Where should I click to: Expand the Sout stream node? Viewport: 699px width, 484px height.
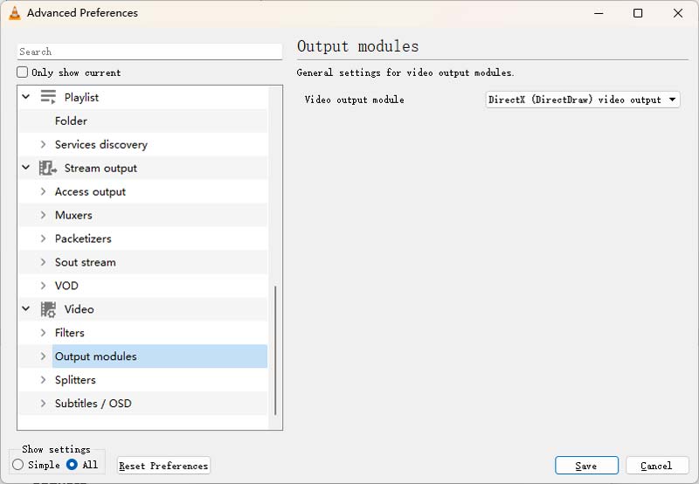(x=43, y=262)
